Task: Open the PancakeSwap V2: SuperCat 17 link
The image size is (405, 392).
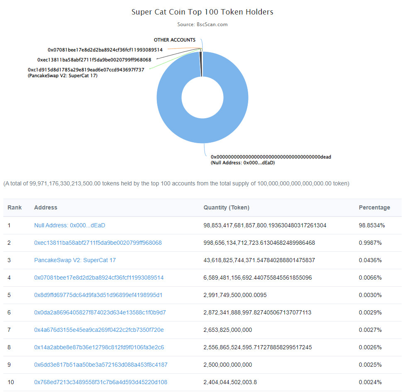Action: [75, 260]
